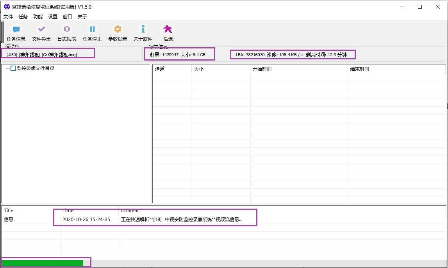Click the 后退 toolbar icon

click(168, 29)
